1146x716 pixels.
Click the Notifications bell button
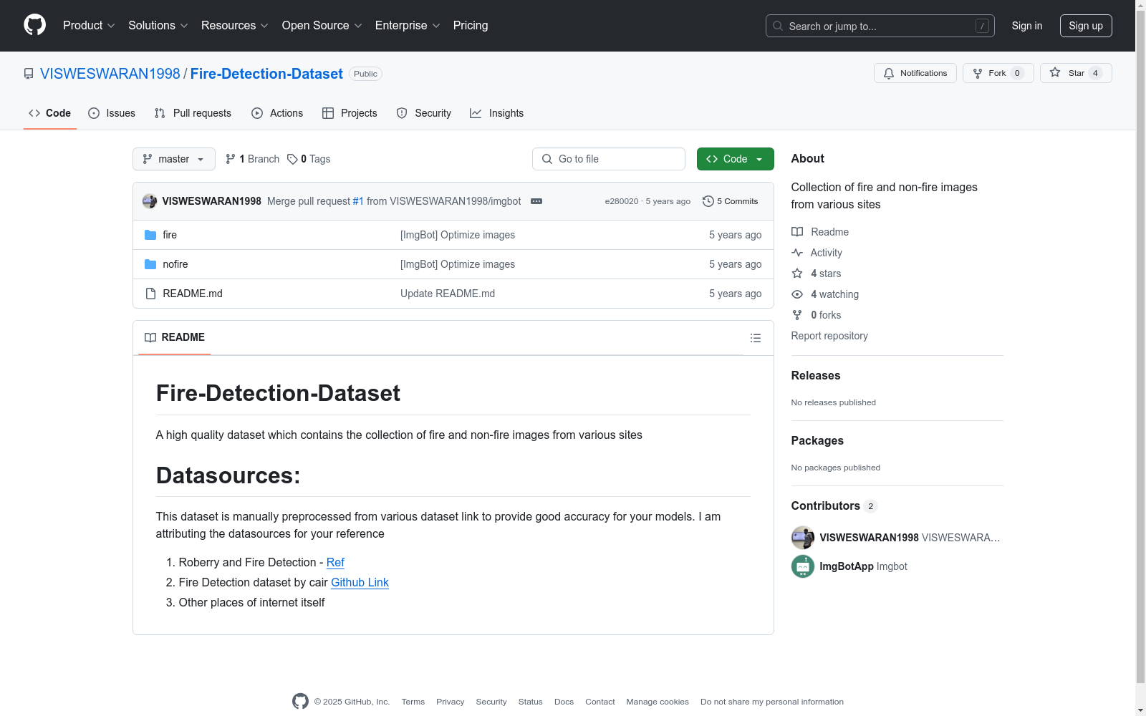point(915,73)
